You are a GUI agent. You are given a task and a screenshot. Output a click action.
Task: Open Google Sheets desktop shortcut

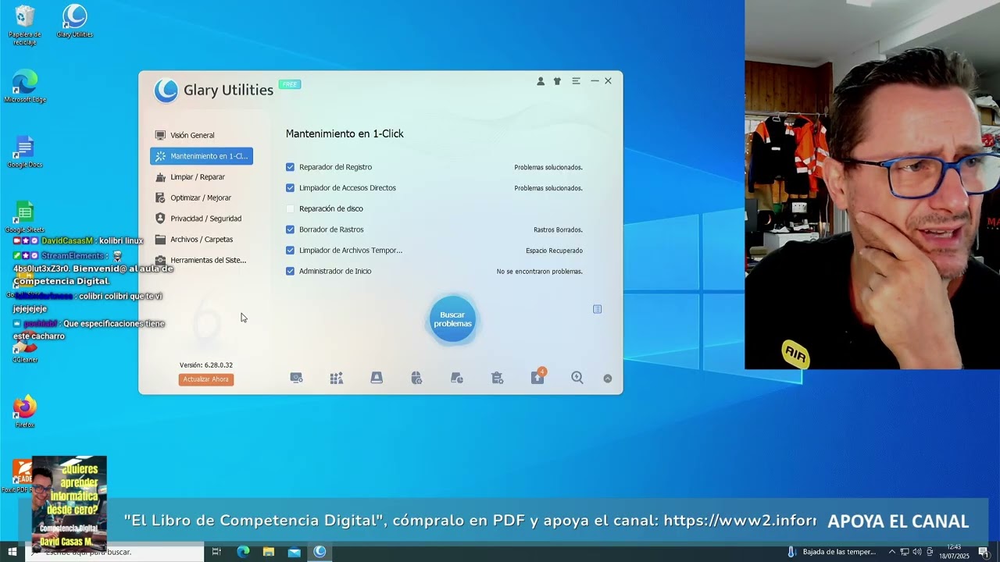[25, 217]
